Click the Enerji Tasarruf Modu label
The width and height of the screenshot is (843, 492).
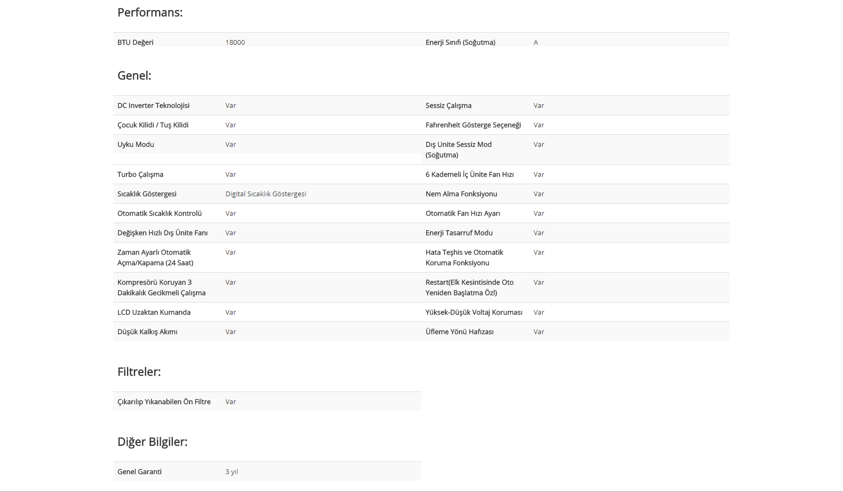459,233
